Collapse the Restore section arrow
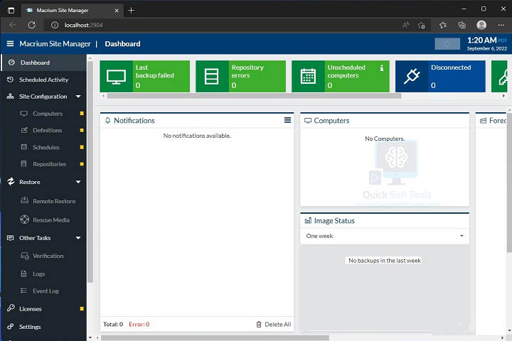This screenshot has height=341, width=512. (78, 182)
